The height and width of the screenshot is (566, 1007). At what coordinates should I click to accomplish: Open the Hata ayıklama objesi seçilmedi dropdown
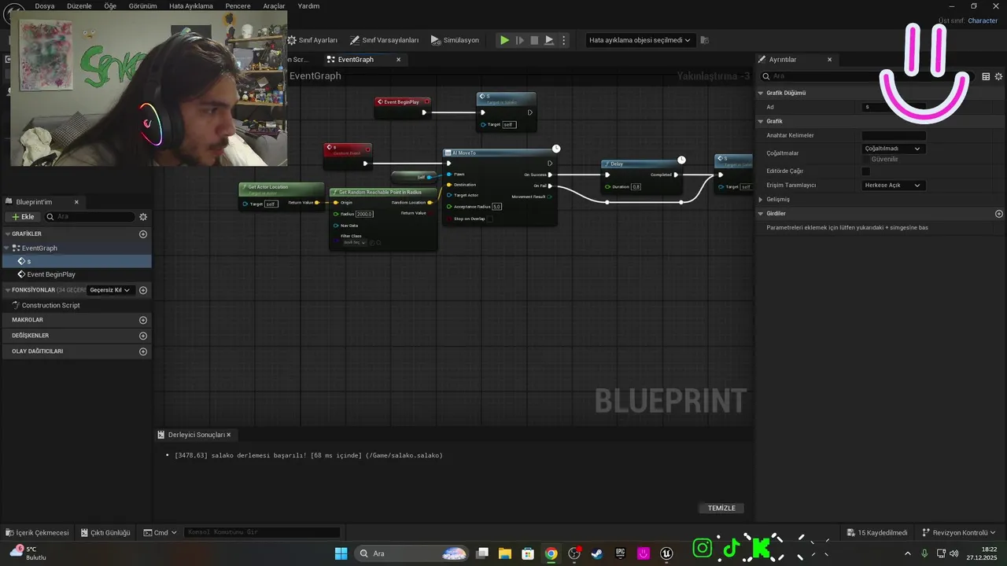coord(640,40)
